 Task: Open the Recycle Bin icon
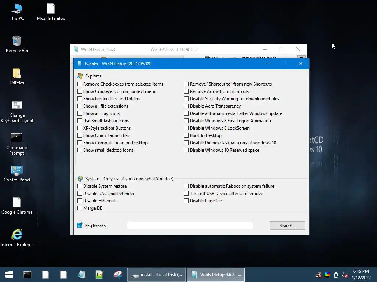pyautogui.click(x=17, y=44)
